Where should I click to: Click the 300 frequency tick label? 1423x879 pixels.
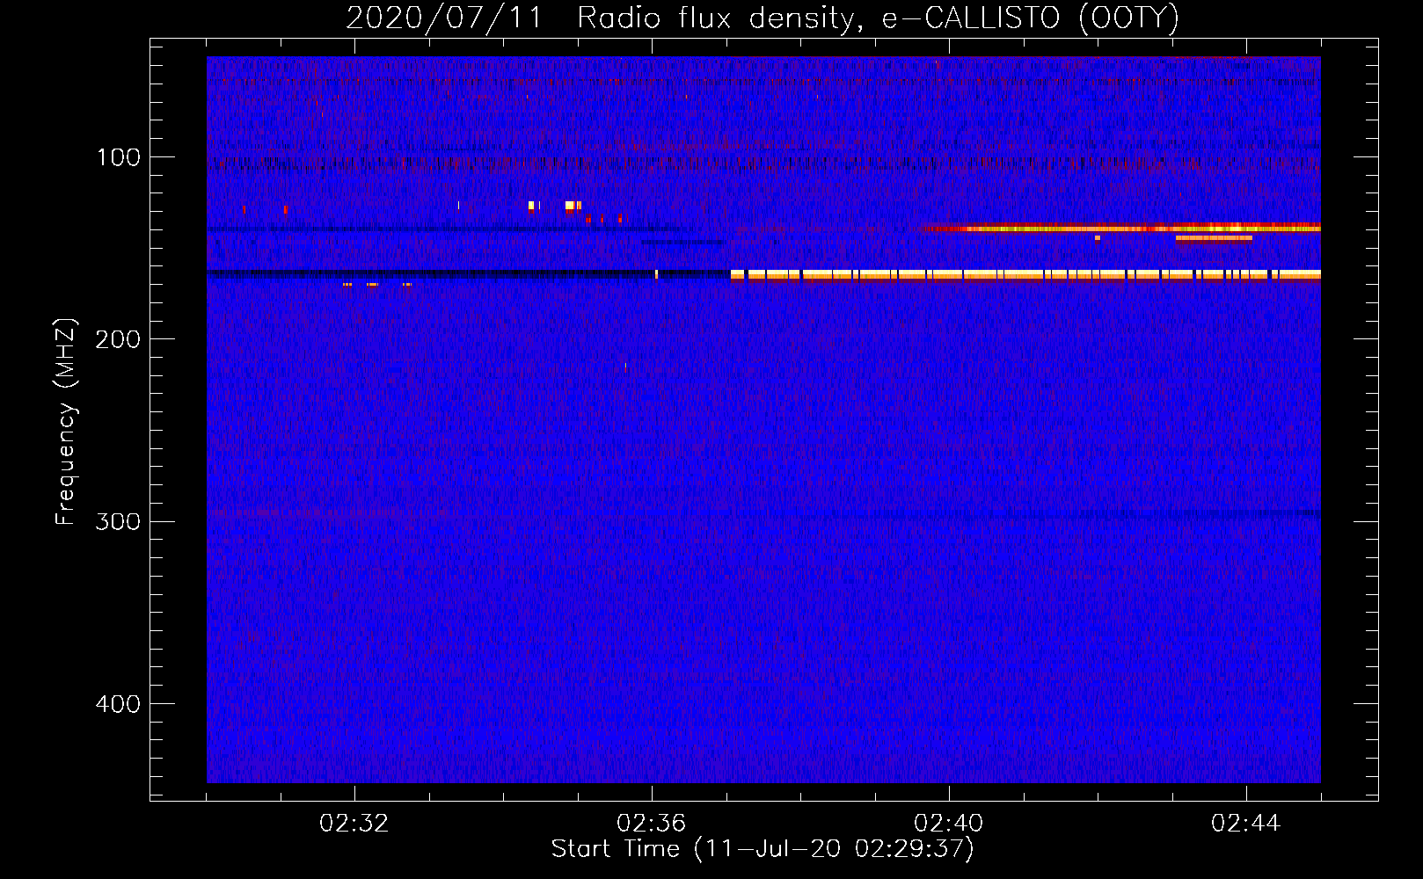(x=119, y=521)
